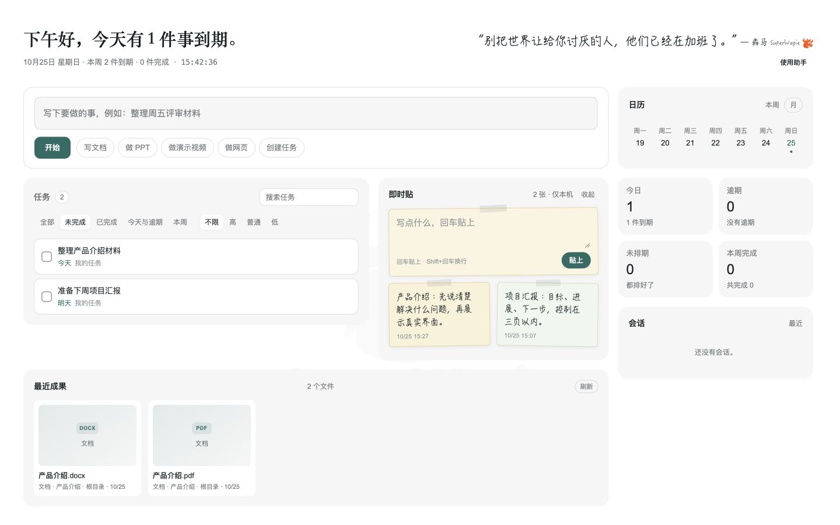Image resolution: width=840 pixels, height=525 pixels.
Task: Show 已完成 tasks
Action: click(x=107, y=222)
